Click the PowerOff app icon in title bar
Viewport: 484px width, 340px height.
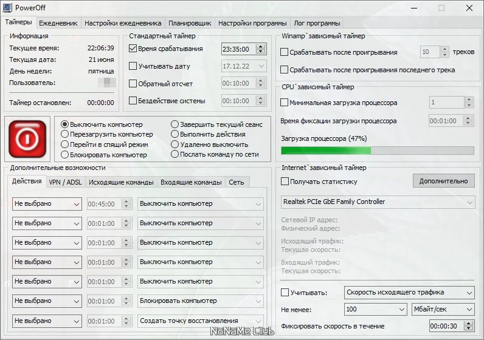click(7, 7)
